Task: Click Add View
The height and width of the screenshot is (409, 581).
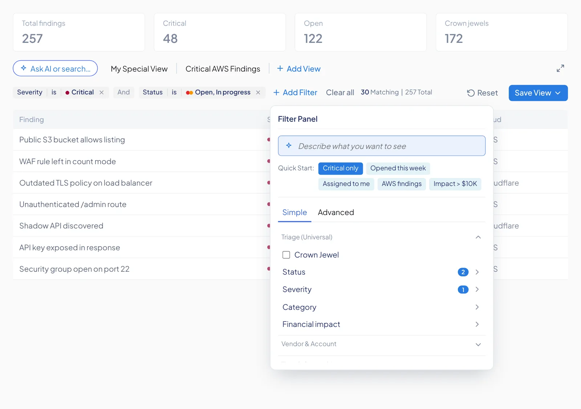Action: pyautogui.click(x=299, y=69)
